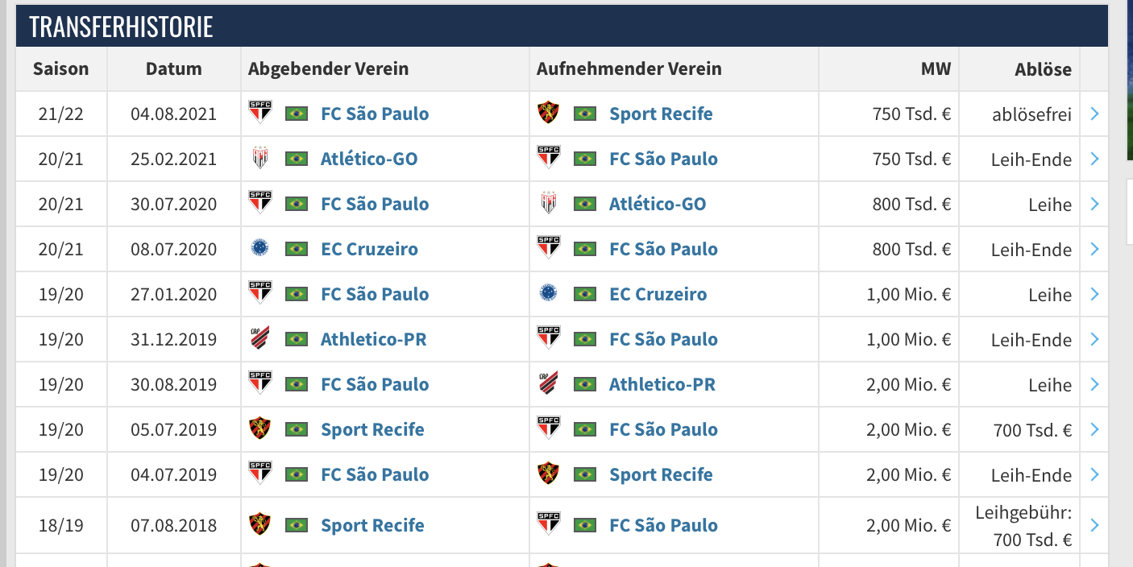This screenshot has height=567, width=1133.
Task: Open Sport Recife link in 04.08.2021 row
Action: point(661,114)
